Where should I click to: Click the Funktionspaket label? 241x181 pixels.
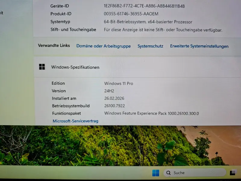click(x=67, y=113)
